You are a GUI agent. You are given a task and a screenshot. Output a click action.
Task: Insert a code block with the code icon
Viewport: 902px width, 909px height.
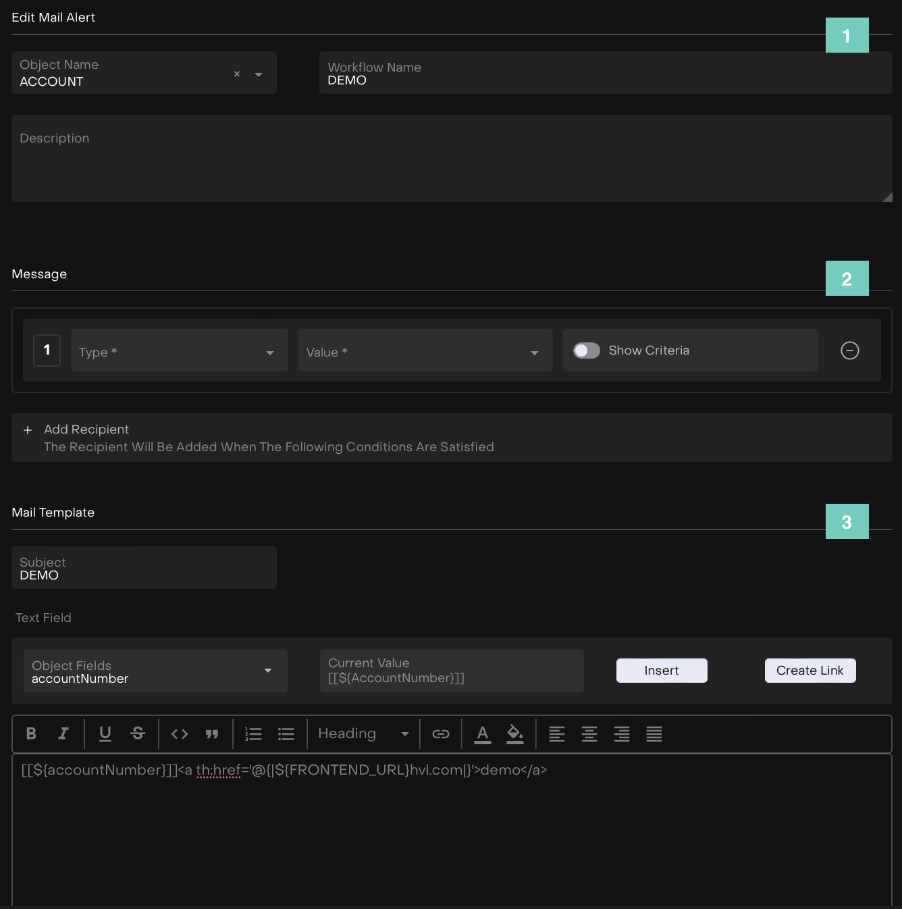pyautogui.click(x=180, y=733)
